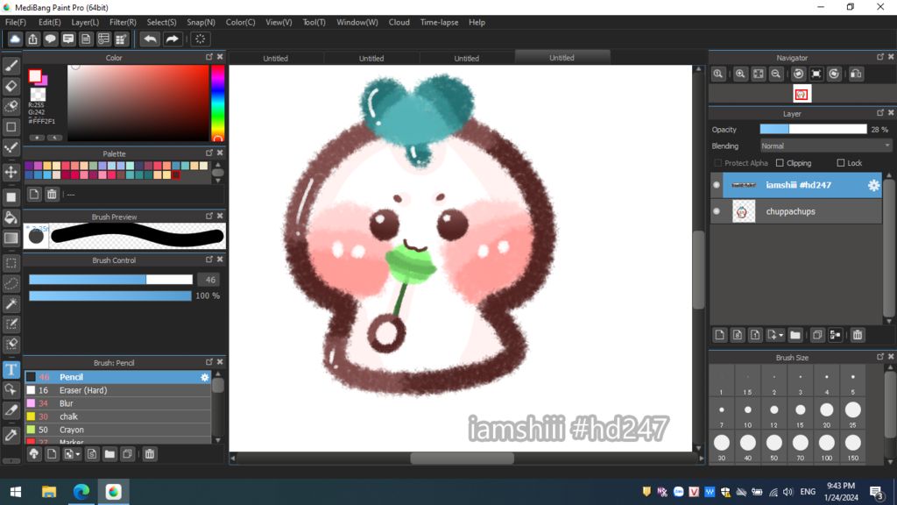
Task: Click the cloud icon in top toolbar
Action: [15, 39]
